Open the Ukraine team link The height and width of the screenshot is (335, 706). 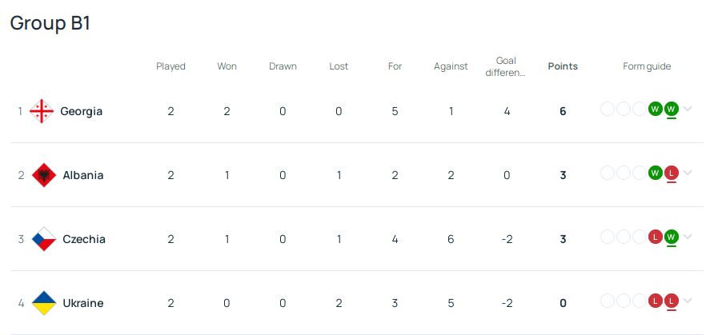[x=83, y=303]
